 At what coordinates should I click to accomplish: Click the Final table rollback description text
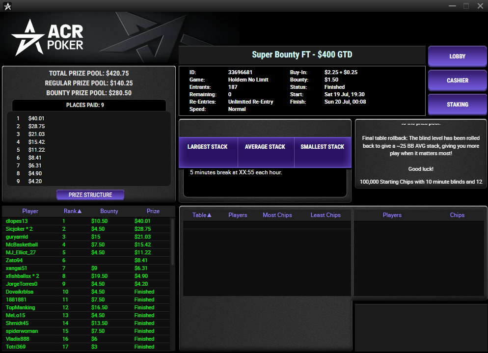421,146
